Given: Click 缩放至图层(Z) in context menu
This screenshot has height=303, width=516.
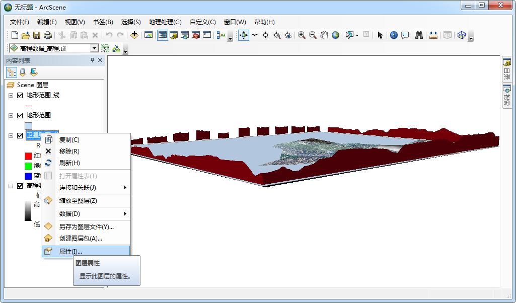Looking at the screenshot, I should coord(78,200).
